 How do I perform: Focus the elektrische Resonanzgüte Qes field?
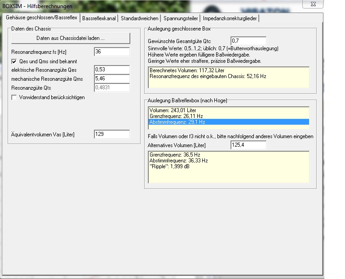click(x=112, y=70)
